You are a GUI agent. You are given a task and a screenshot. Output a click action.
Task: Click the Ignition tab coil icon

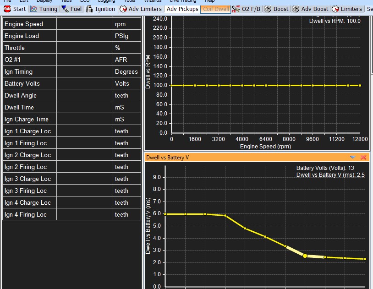click(x=90, y=9)
